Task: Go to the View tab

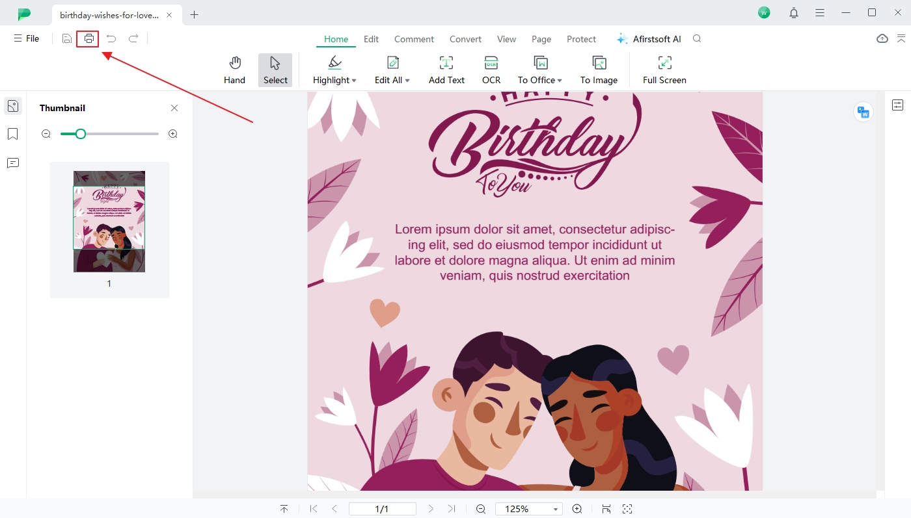Action: tap(506, 39)
